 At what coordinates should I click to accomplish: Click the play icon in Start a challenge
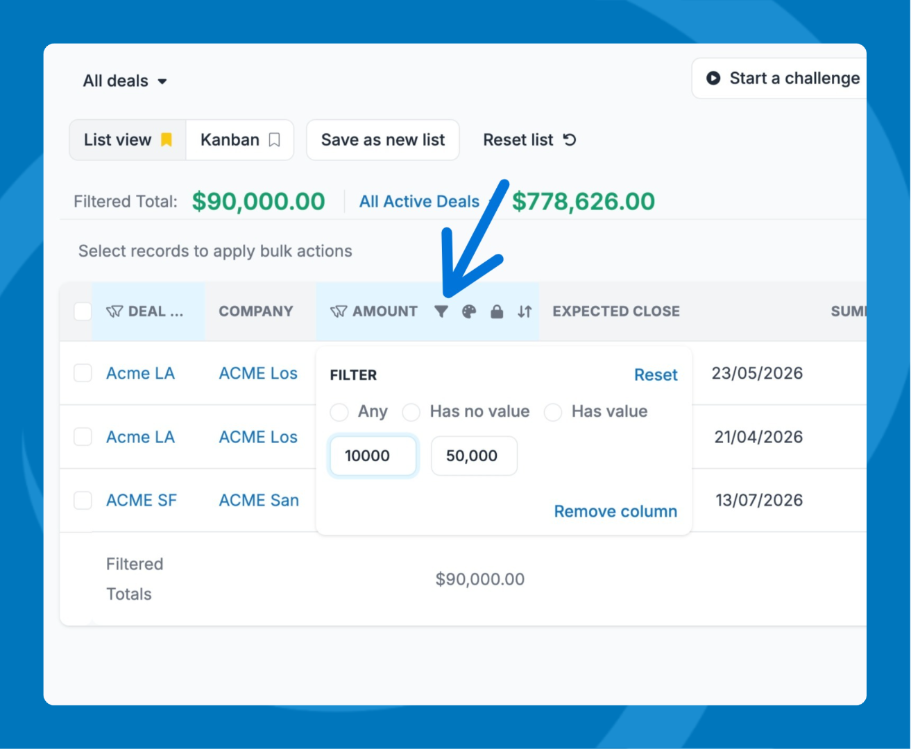tap(713, 78)
